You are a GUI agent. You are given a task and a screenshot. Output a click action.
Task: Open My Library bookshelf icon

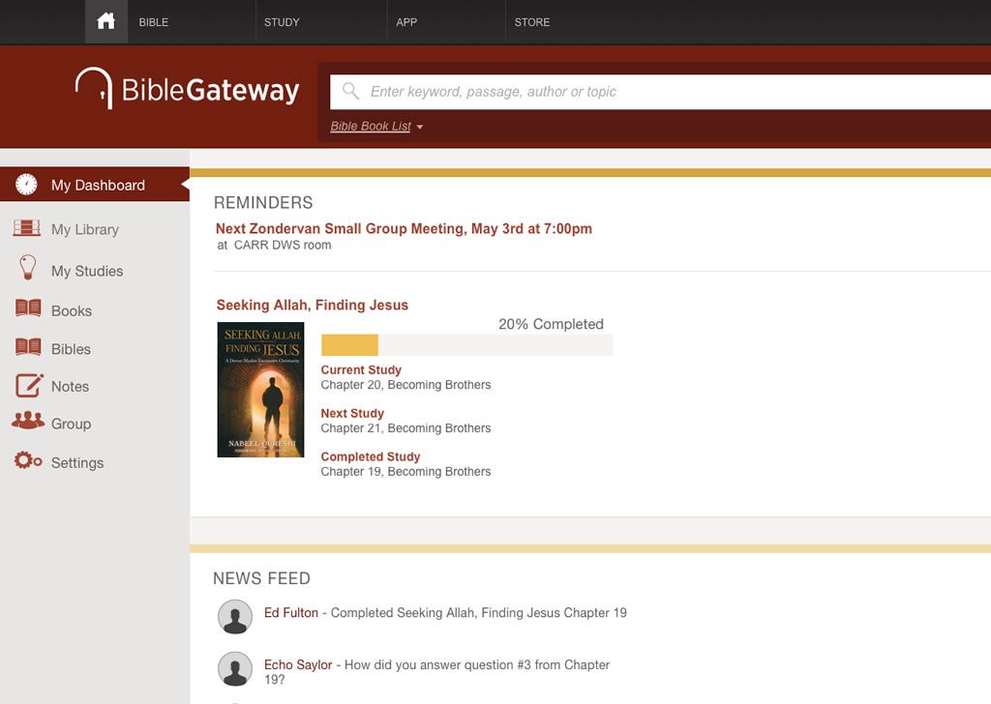tap(26, 228)
